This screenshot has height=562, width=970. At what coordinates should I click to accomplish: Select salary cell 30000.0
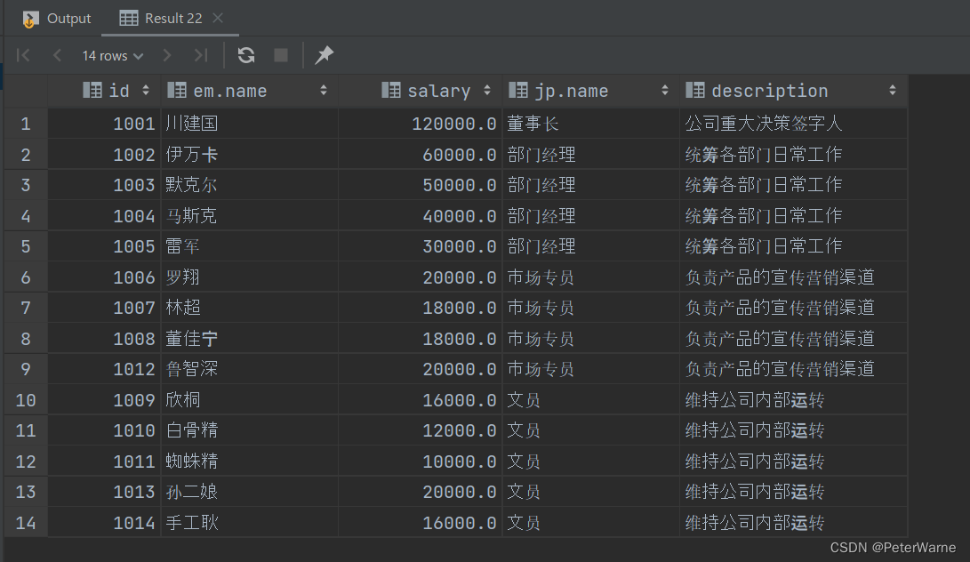420,246
